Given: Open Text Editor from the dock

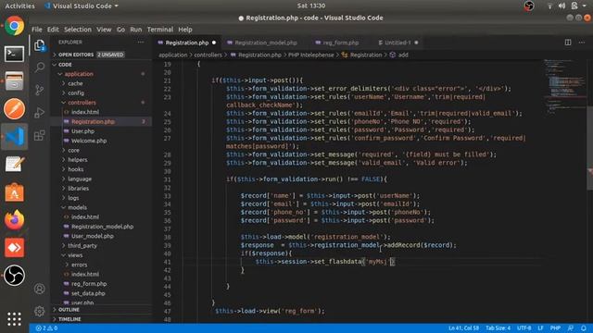Looking at the screenshot, I should tap(15, 165).
